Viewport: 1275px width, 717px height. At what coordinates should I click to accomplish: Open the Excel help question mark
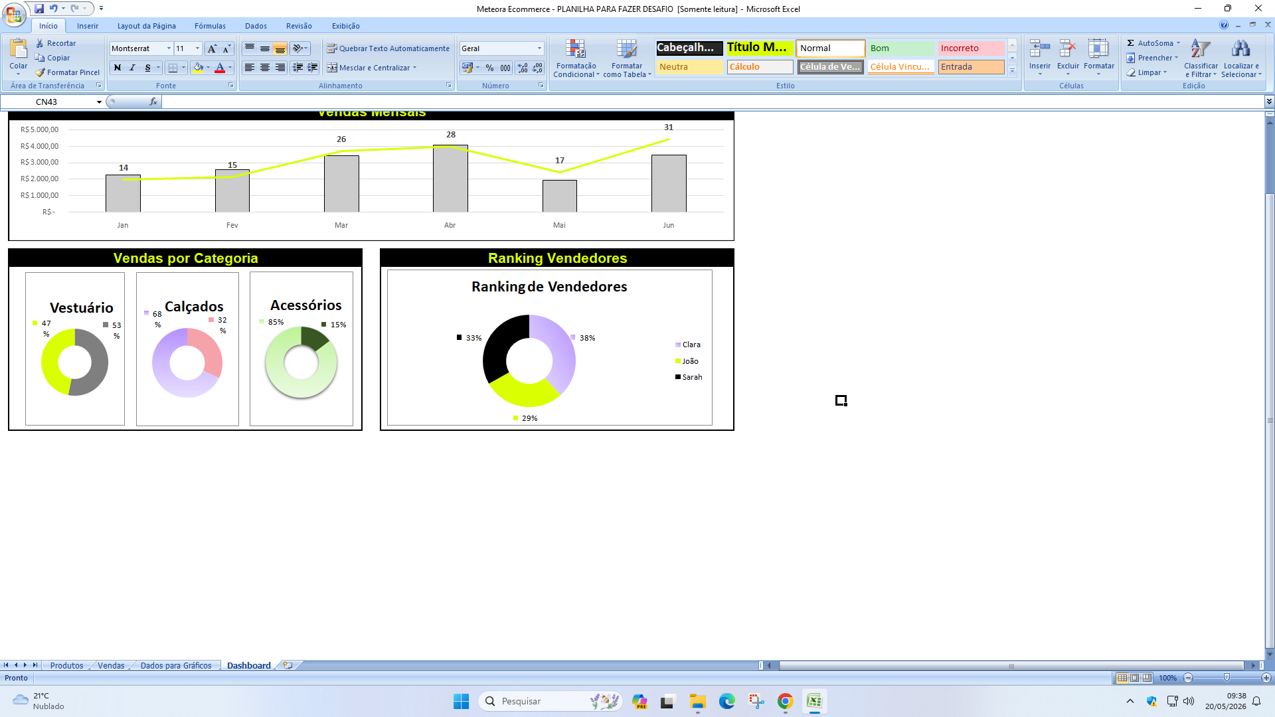tap(1224, 25)
